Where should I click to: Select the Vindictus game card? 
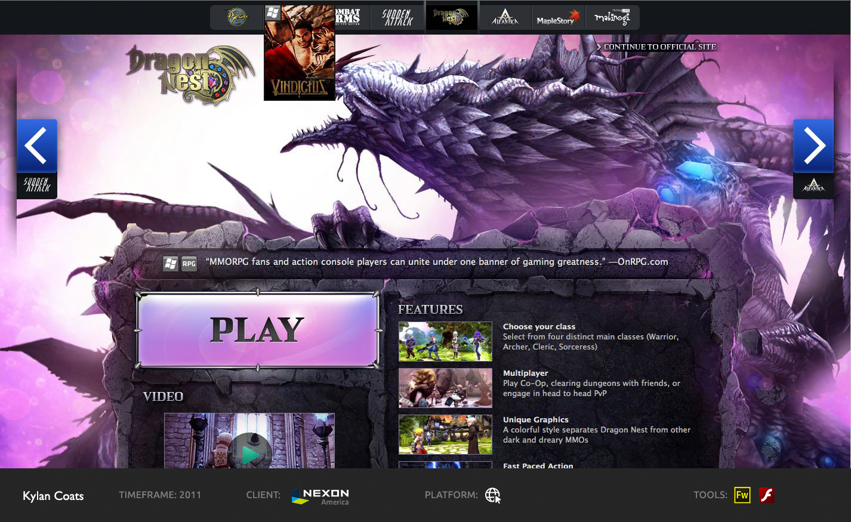click(x=300, y=53)
